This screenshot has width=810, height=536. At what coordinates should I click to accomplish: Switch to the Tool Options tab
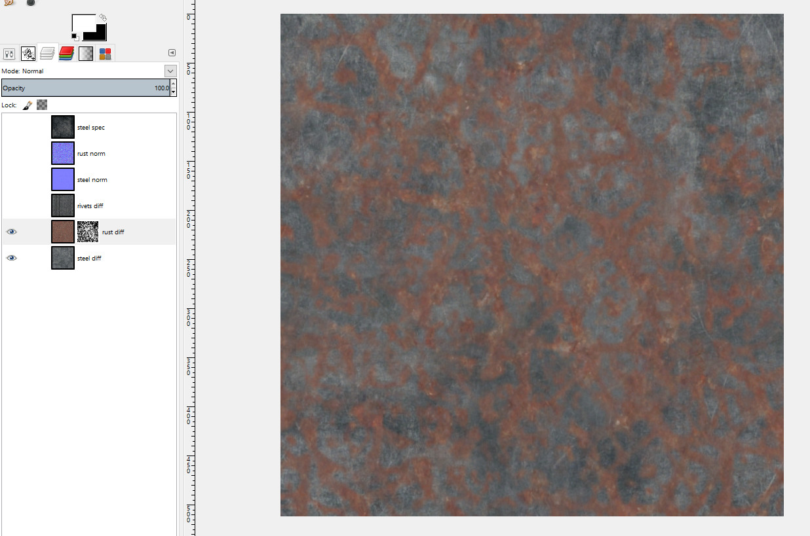pyautogui.click(x=9, y=54)
